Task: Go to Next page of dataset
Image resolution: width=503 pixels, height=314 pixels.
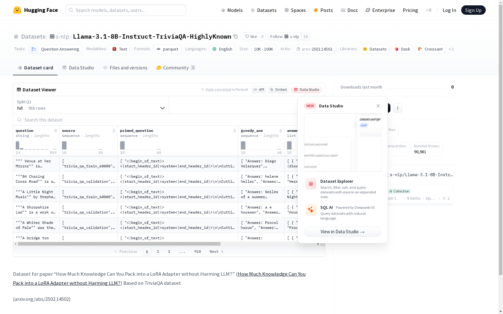Action: [216, 252]
